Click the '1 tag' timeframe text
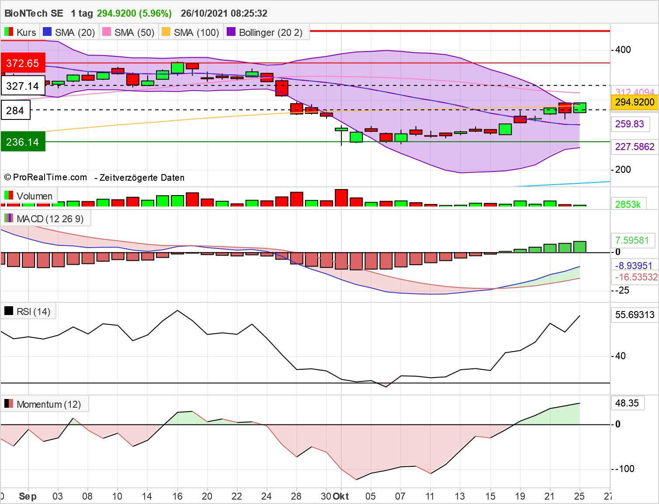659x504 pixels. [x=82, y=14]
